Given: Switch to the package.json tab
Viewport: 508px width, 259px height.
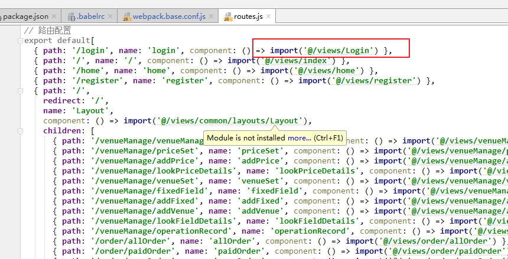Looking at the screenshot, I should click(x=25, y=16).
